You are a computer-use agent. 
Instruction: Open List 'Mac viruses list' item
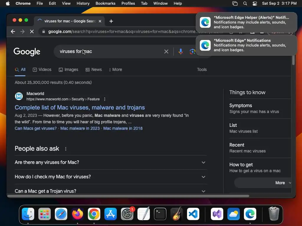[x=260, y=128]
